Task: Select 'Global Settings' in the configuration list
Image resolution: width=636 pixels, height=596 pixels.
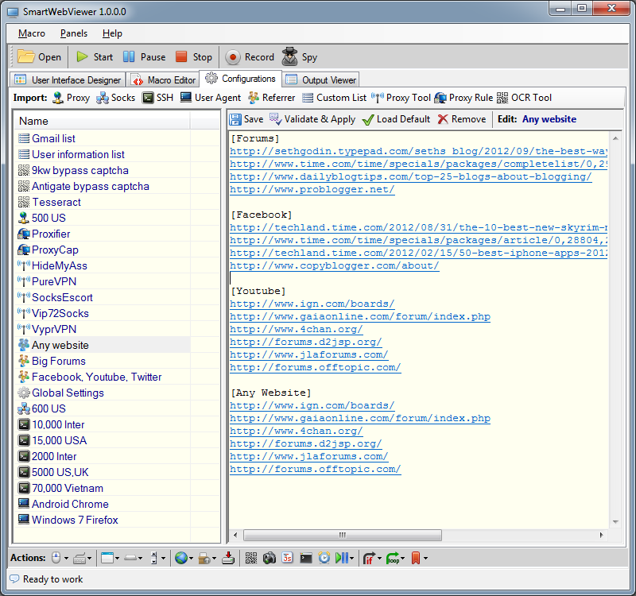Action: coord(68,393)
